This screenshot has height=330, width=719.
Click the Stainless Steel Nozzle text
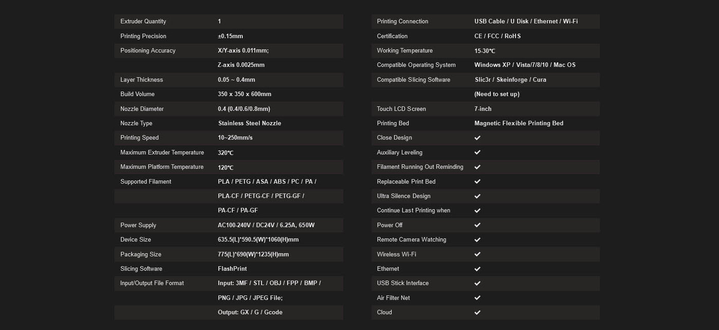(x=250, y=124)
